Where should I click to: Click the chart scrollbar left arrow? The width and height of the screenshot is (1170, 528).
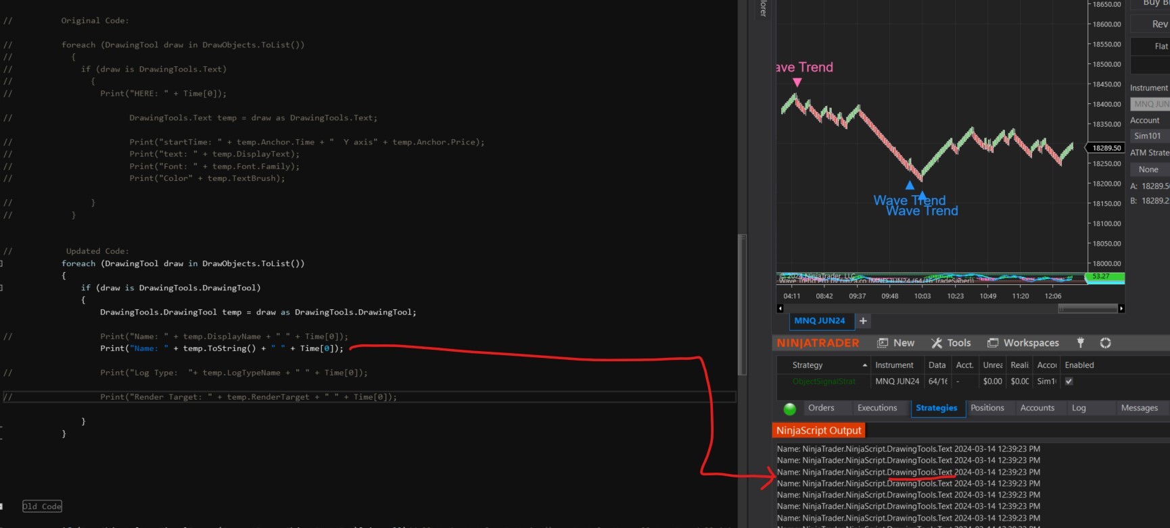click(x=780, y=309)
